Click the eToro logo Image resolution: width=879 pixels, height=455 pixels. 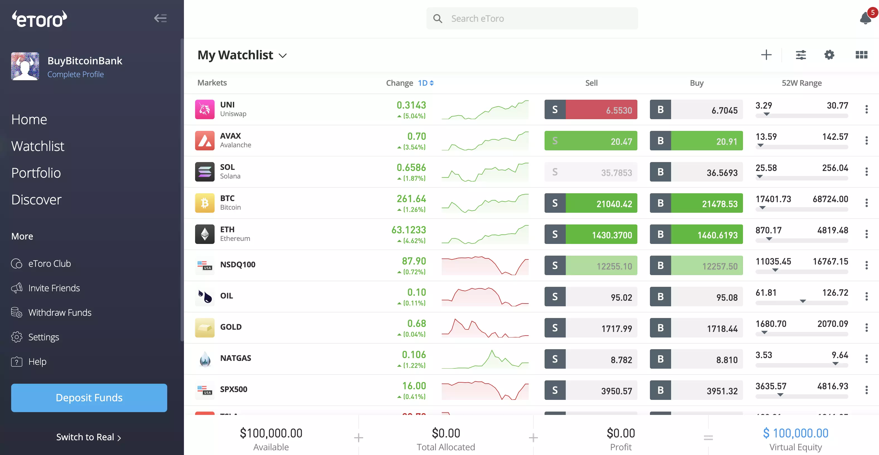coord(40,19)
